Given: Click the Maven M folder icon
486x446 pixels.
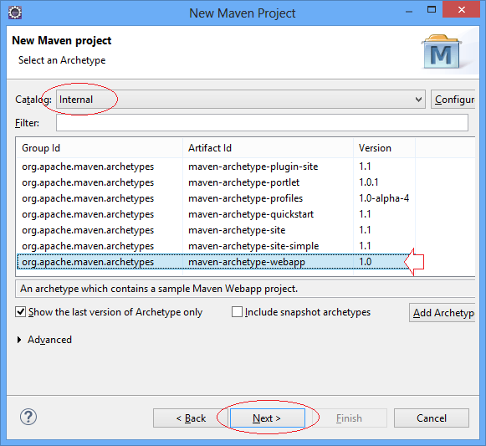Looking at the screenshot, I should [442, 52].
